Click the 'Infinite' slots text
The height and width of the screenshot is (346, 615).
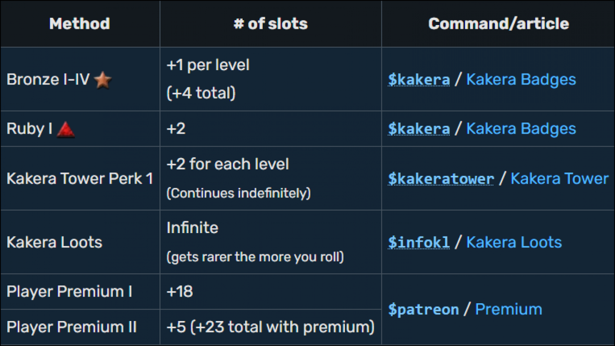[x=192, y=228]
